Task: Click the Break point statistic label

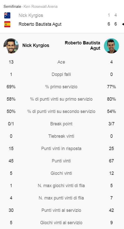Action: coord(61,124)
